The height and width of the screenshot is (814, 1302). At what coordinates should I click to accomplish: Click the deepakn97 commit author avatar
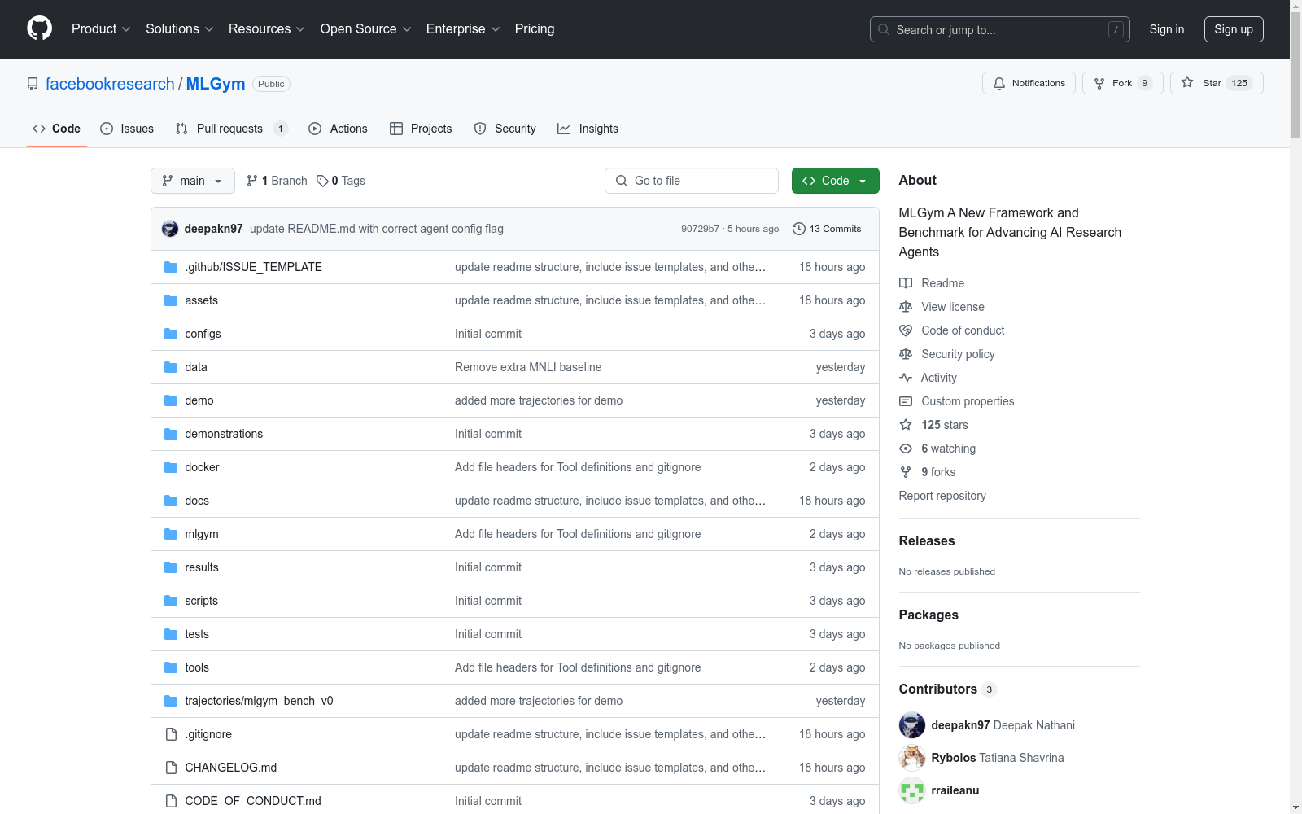[x=170, y=229]
